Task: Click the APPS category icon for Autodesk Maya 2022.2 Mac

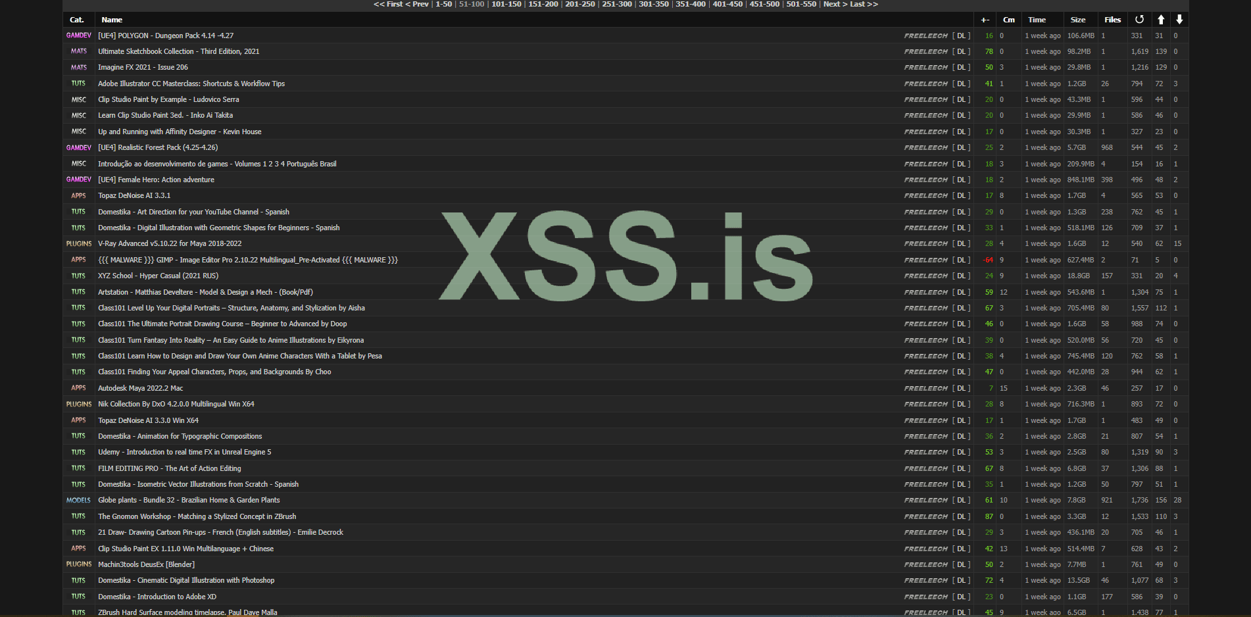Action: click(x=79, y=388)
